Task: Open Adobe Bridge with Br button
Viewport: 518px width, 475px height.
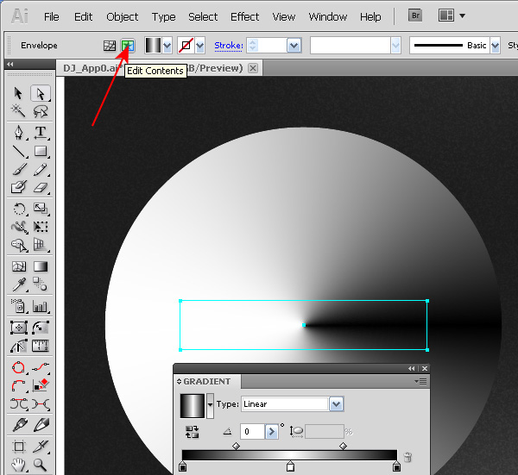Action: 415,16
